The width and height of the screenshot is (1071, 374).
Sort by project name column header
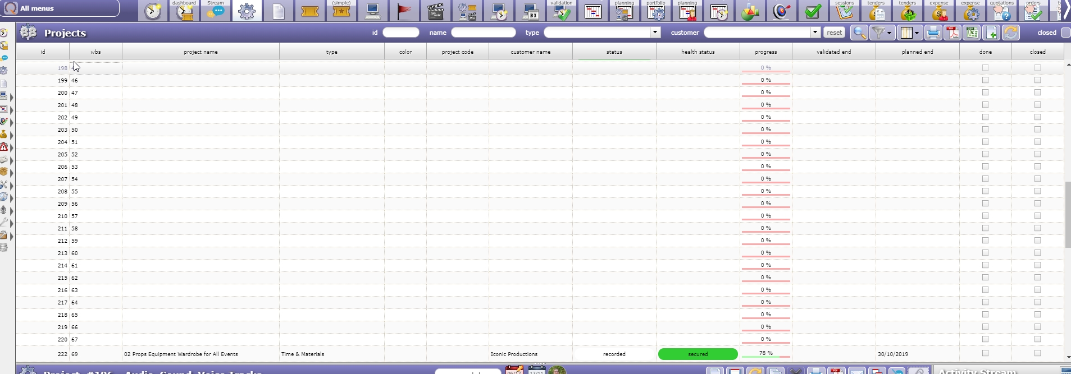click(x=200, y=52)
